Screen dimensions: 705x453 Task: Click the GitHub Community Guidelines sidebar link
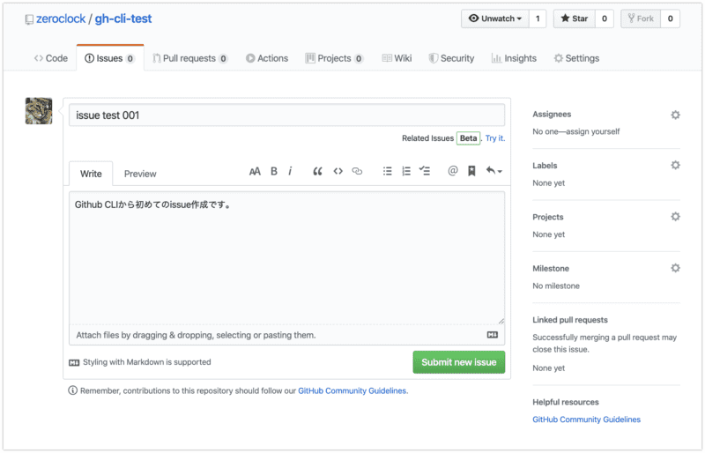586,420
